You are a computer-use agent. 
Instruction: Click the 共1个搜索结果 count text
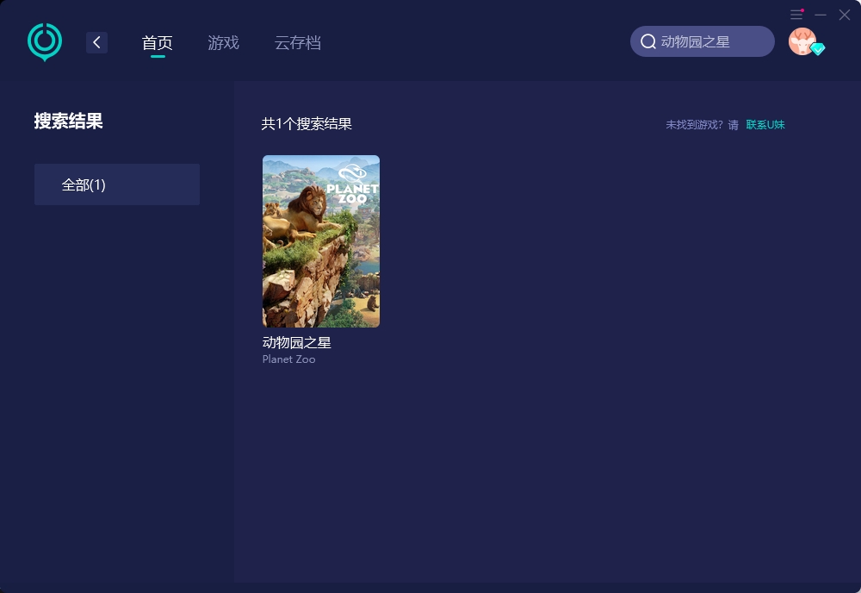tap(306, 124)
